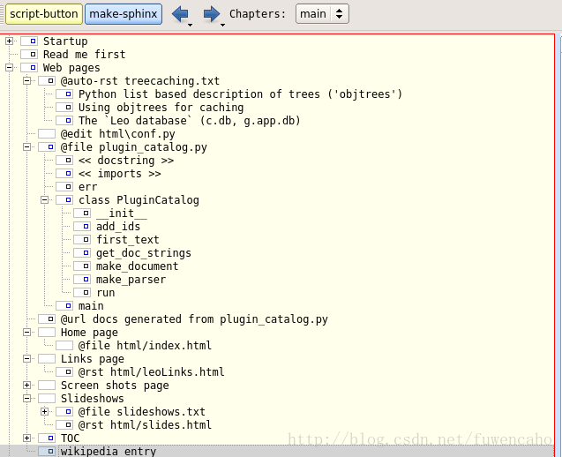Select The `Leo database` (c.db, g.app.db) node
Viewport: 562px width, 457px height.
(189, 121)
